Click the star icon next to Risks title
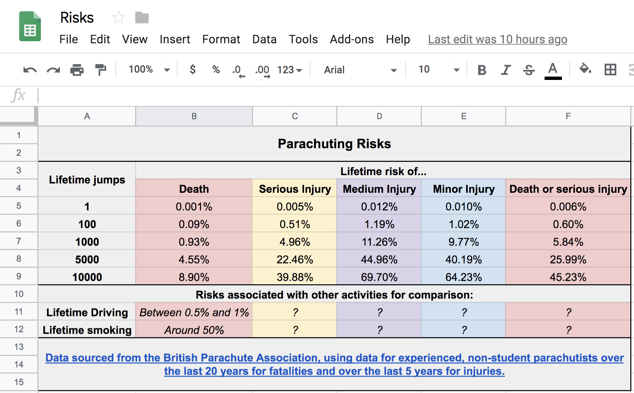Viewport: 634px width, 393px height. 119,18
